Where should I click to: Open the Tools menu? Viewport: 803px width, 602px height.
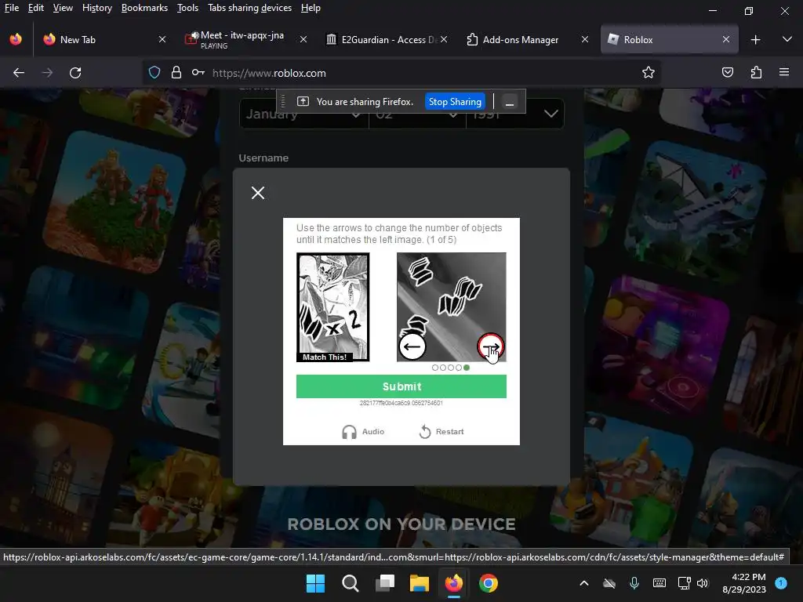[x=187, y=8]
